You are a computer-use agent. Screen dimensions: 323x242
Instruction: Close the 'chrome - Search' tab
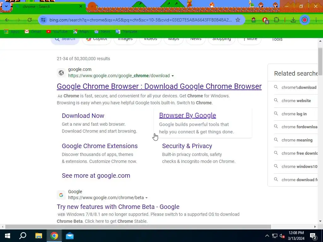point(81,6)
